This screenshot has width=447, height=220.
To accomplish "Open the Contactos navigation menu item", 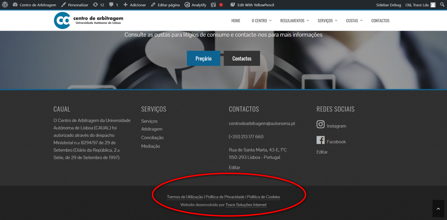I will click(380, 21).
